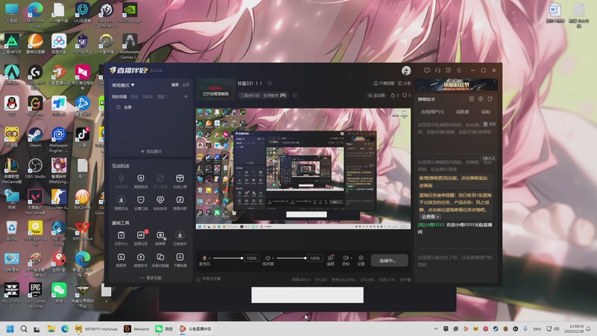Image resolution: width=597 pixels, height=336 pixels.
Task: Open 设置 settings in the bottom control bar
Action: click(361, 260)
